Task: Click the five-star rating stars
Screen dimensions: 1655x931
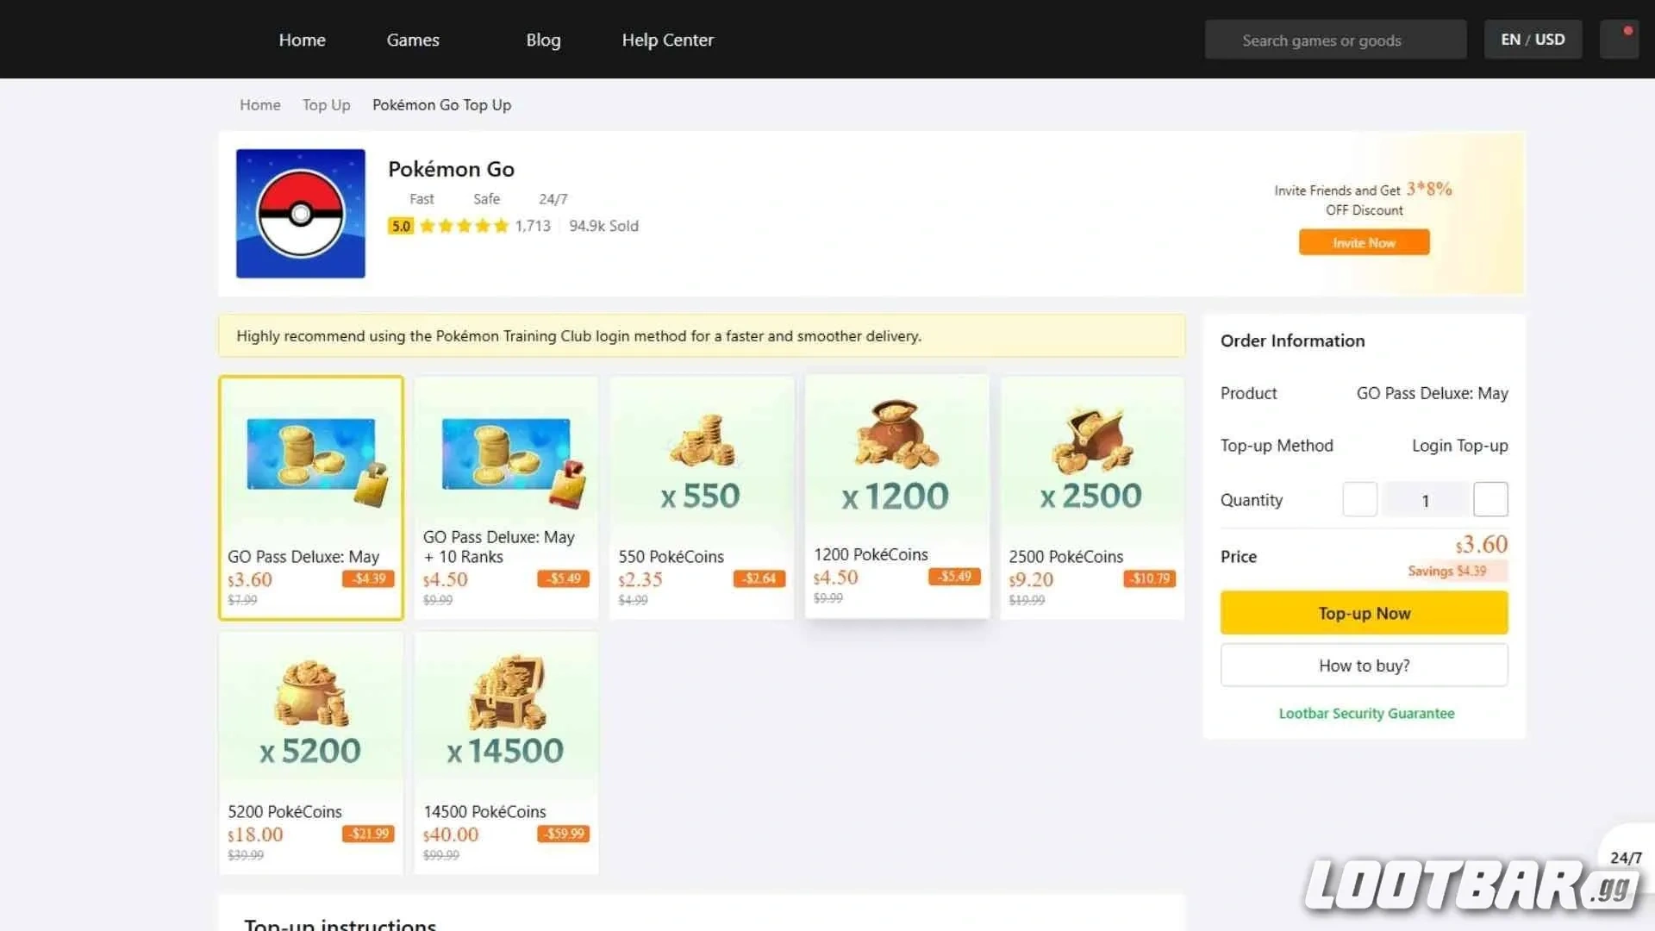Action: 464,226
